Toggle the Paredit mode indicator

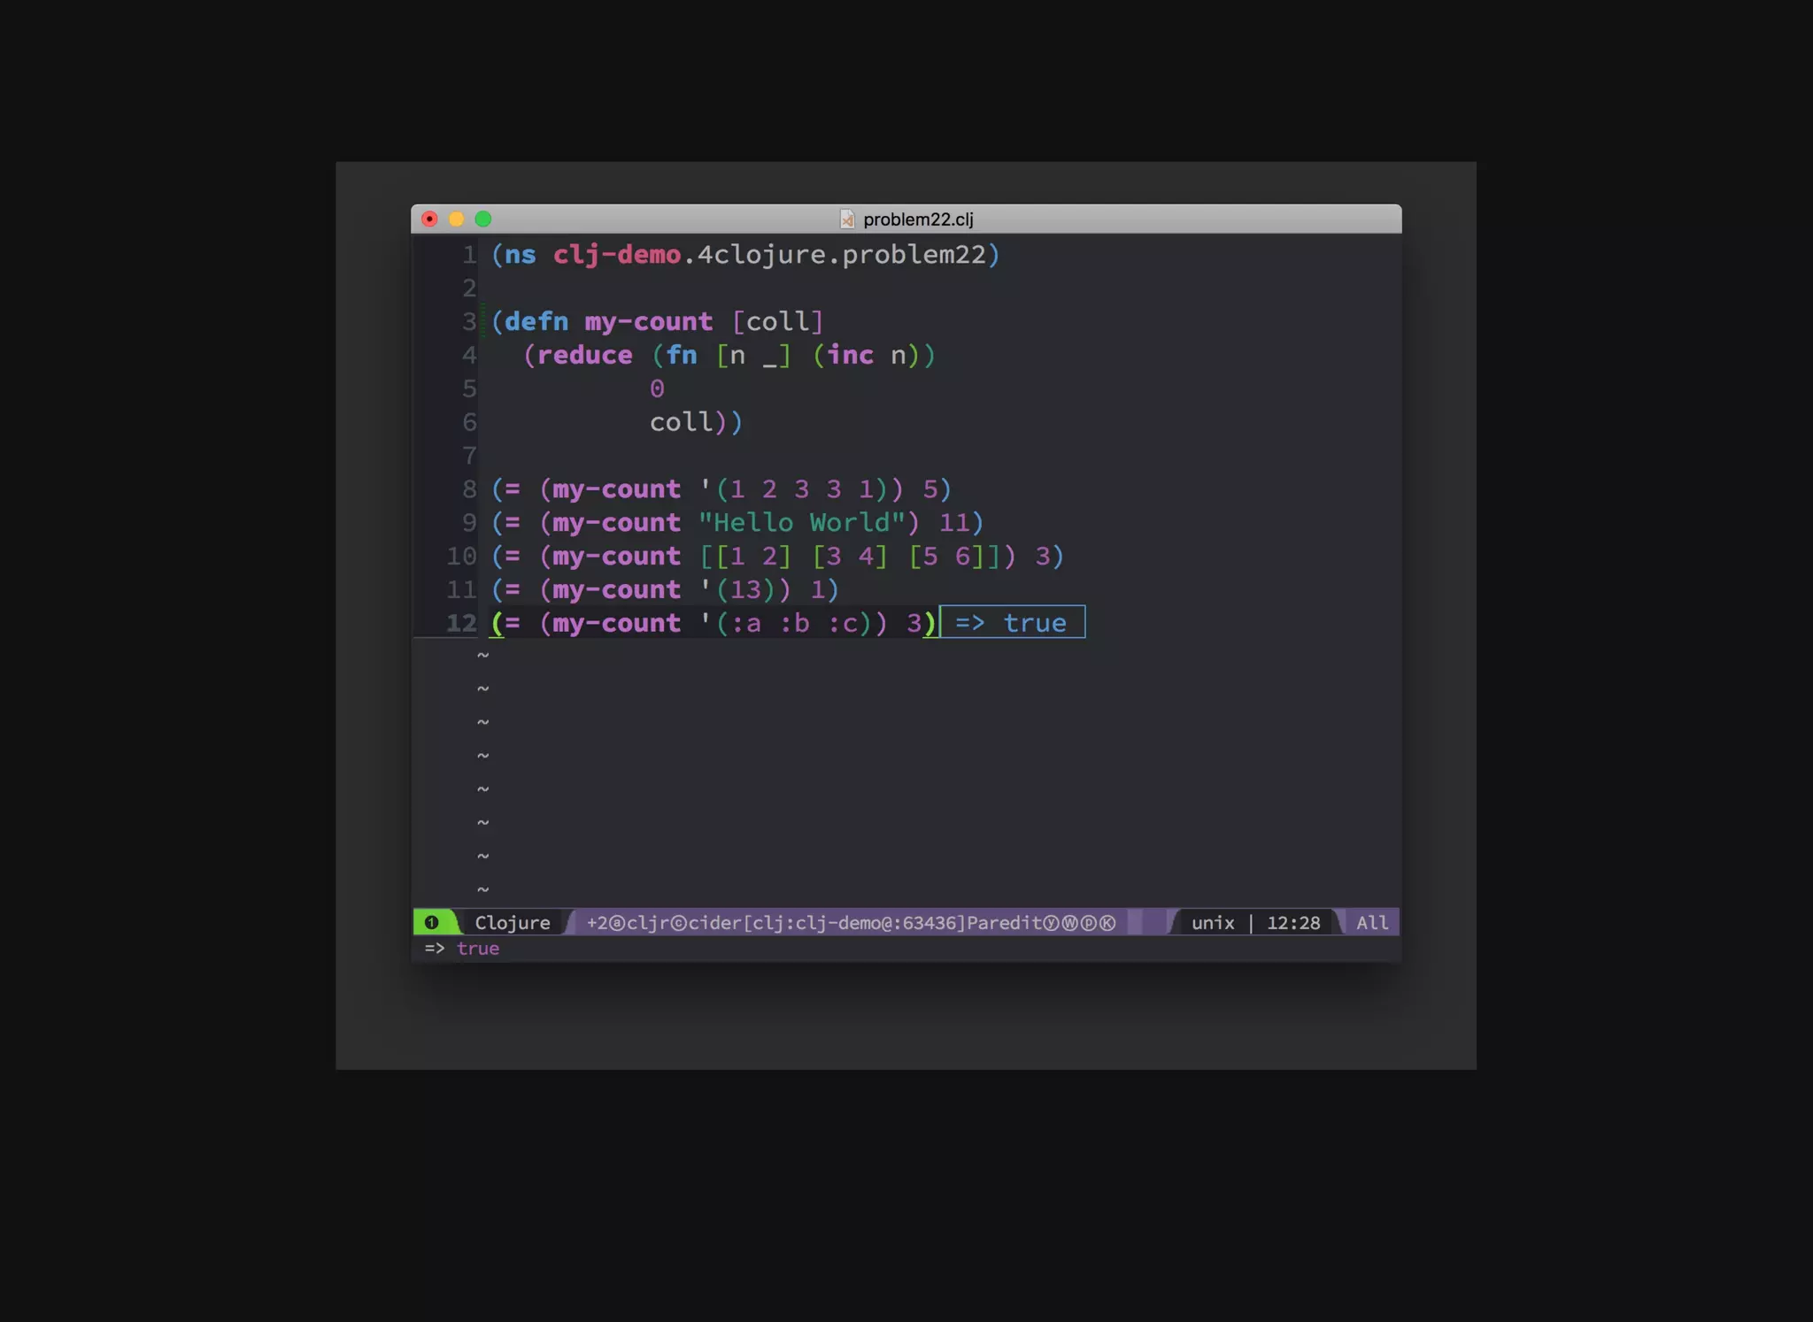pyautogui.click(x=1004, y=923)
